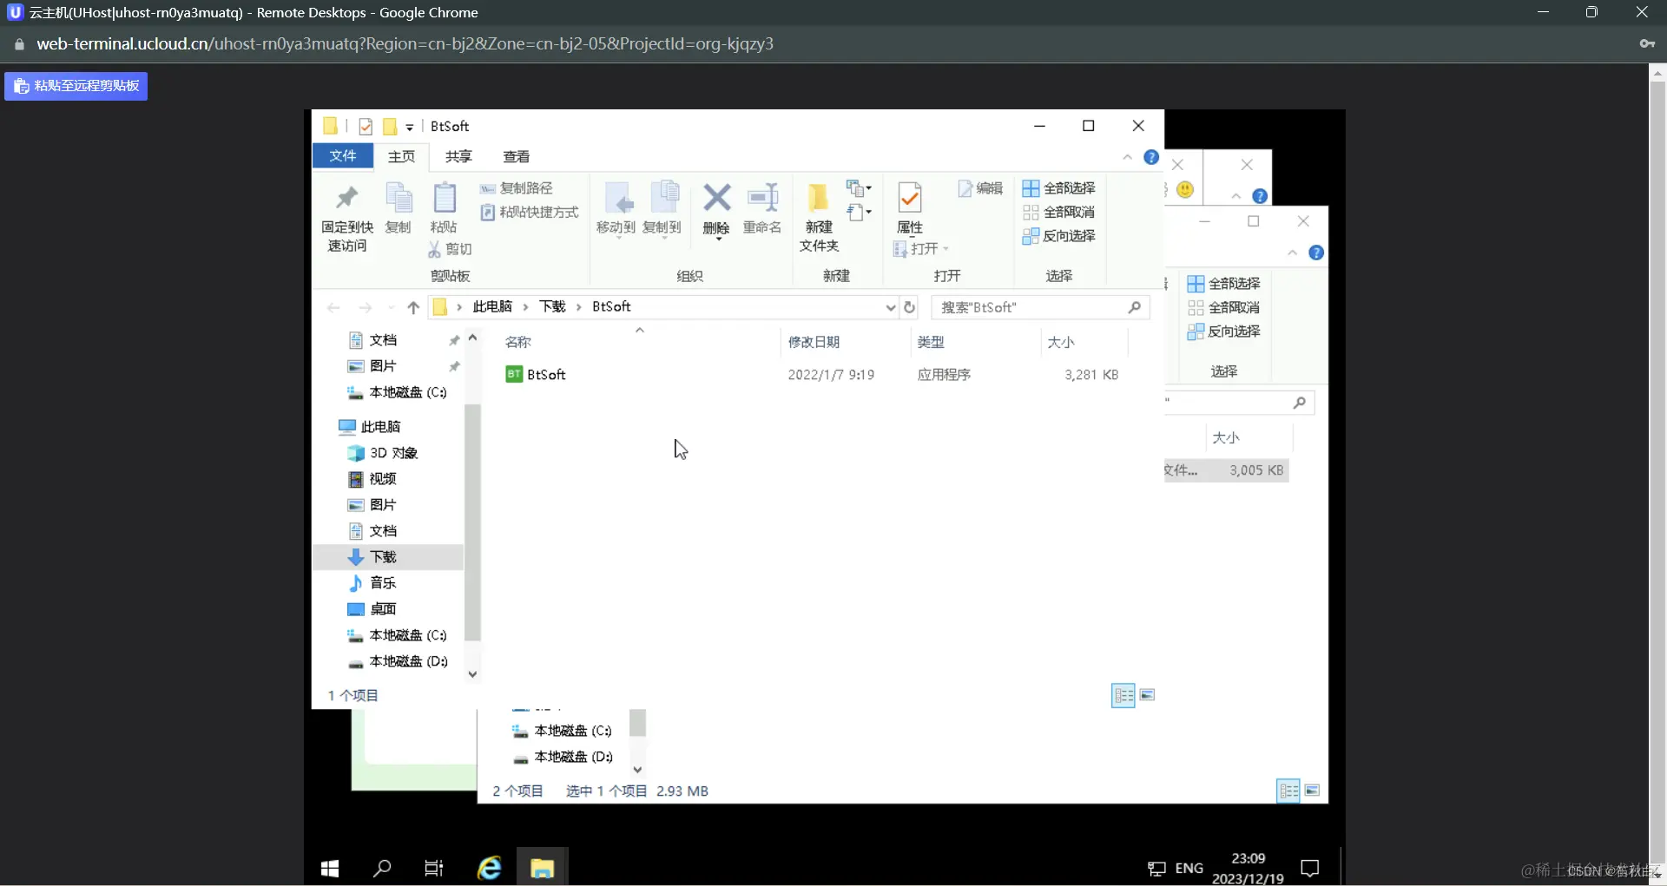The image size is (1667, 886).
Task: Switch to large icons view in BtSoft window
Action: [x=1147, y=695]
